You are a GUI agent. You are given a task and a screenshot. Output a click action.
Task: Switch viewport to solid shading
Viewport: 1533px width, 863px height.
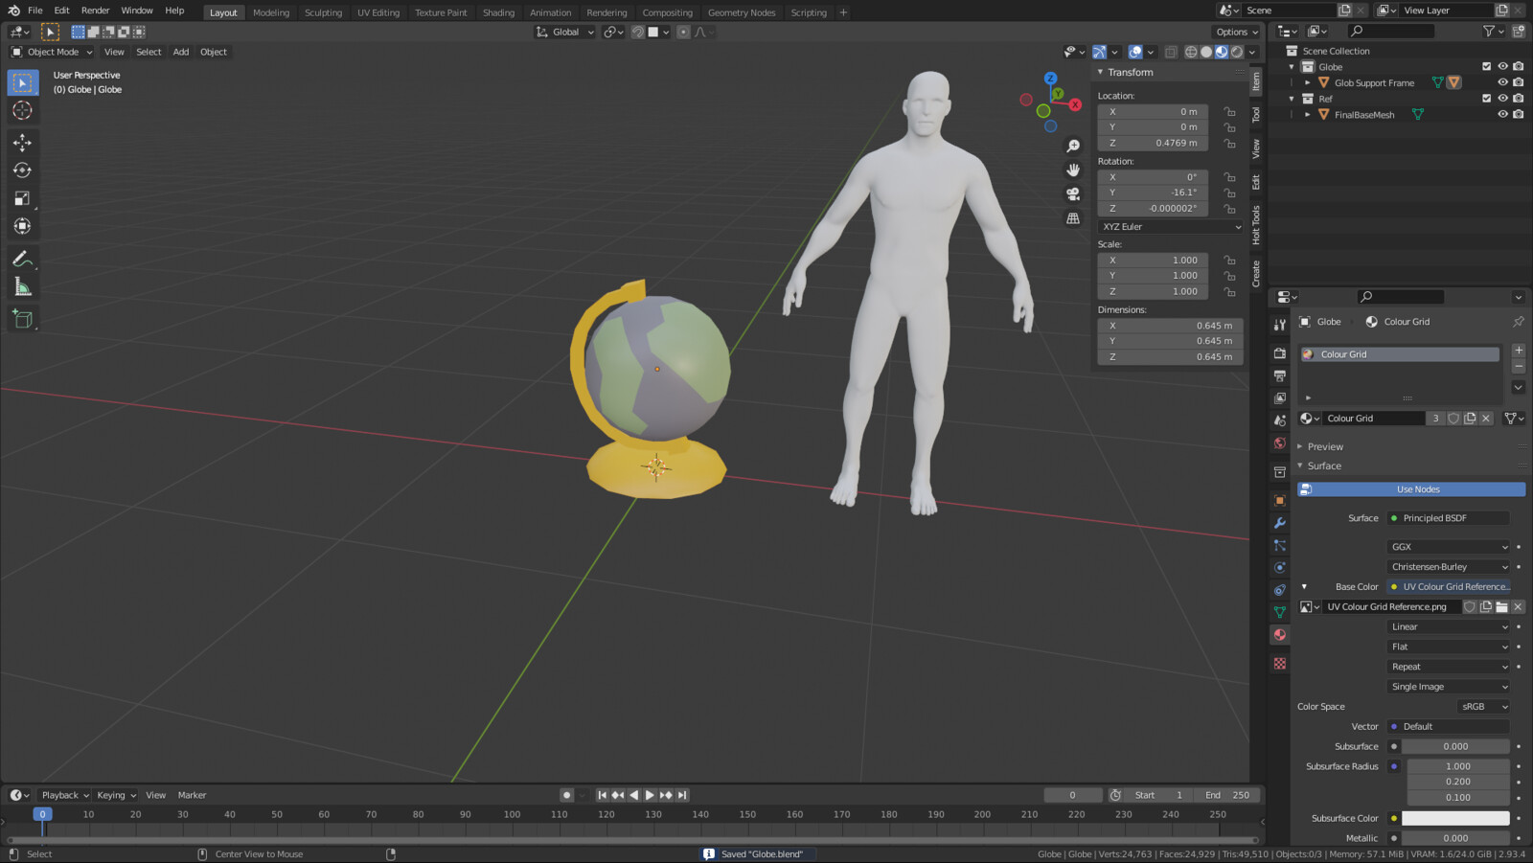pyautogui.click(x=1206, y=52)
